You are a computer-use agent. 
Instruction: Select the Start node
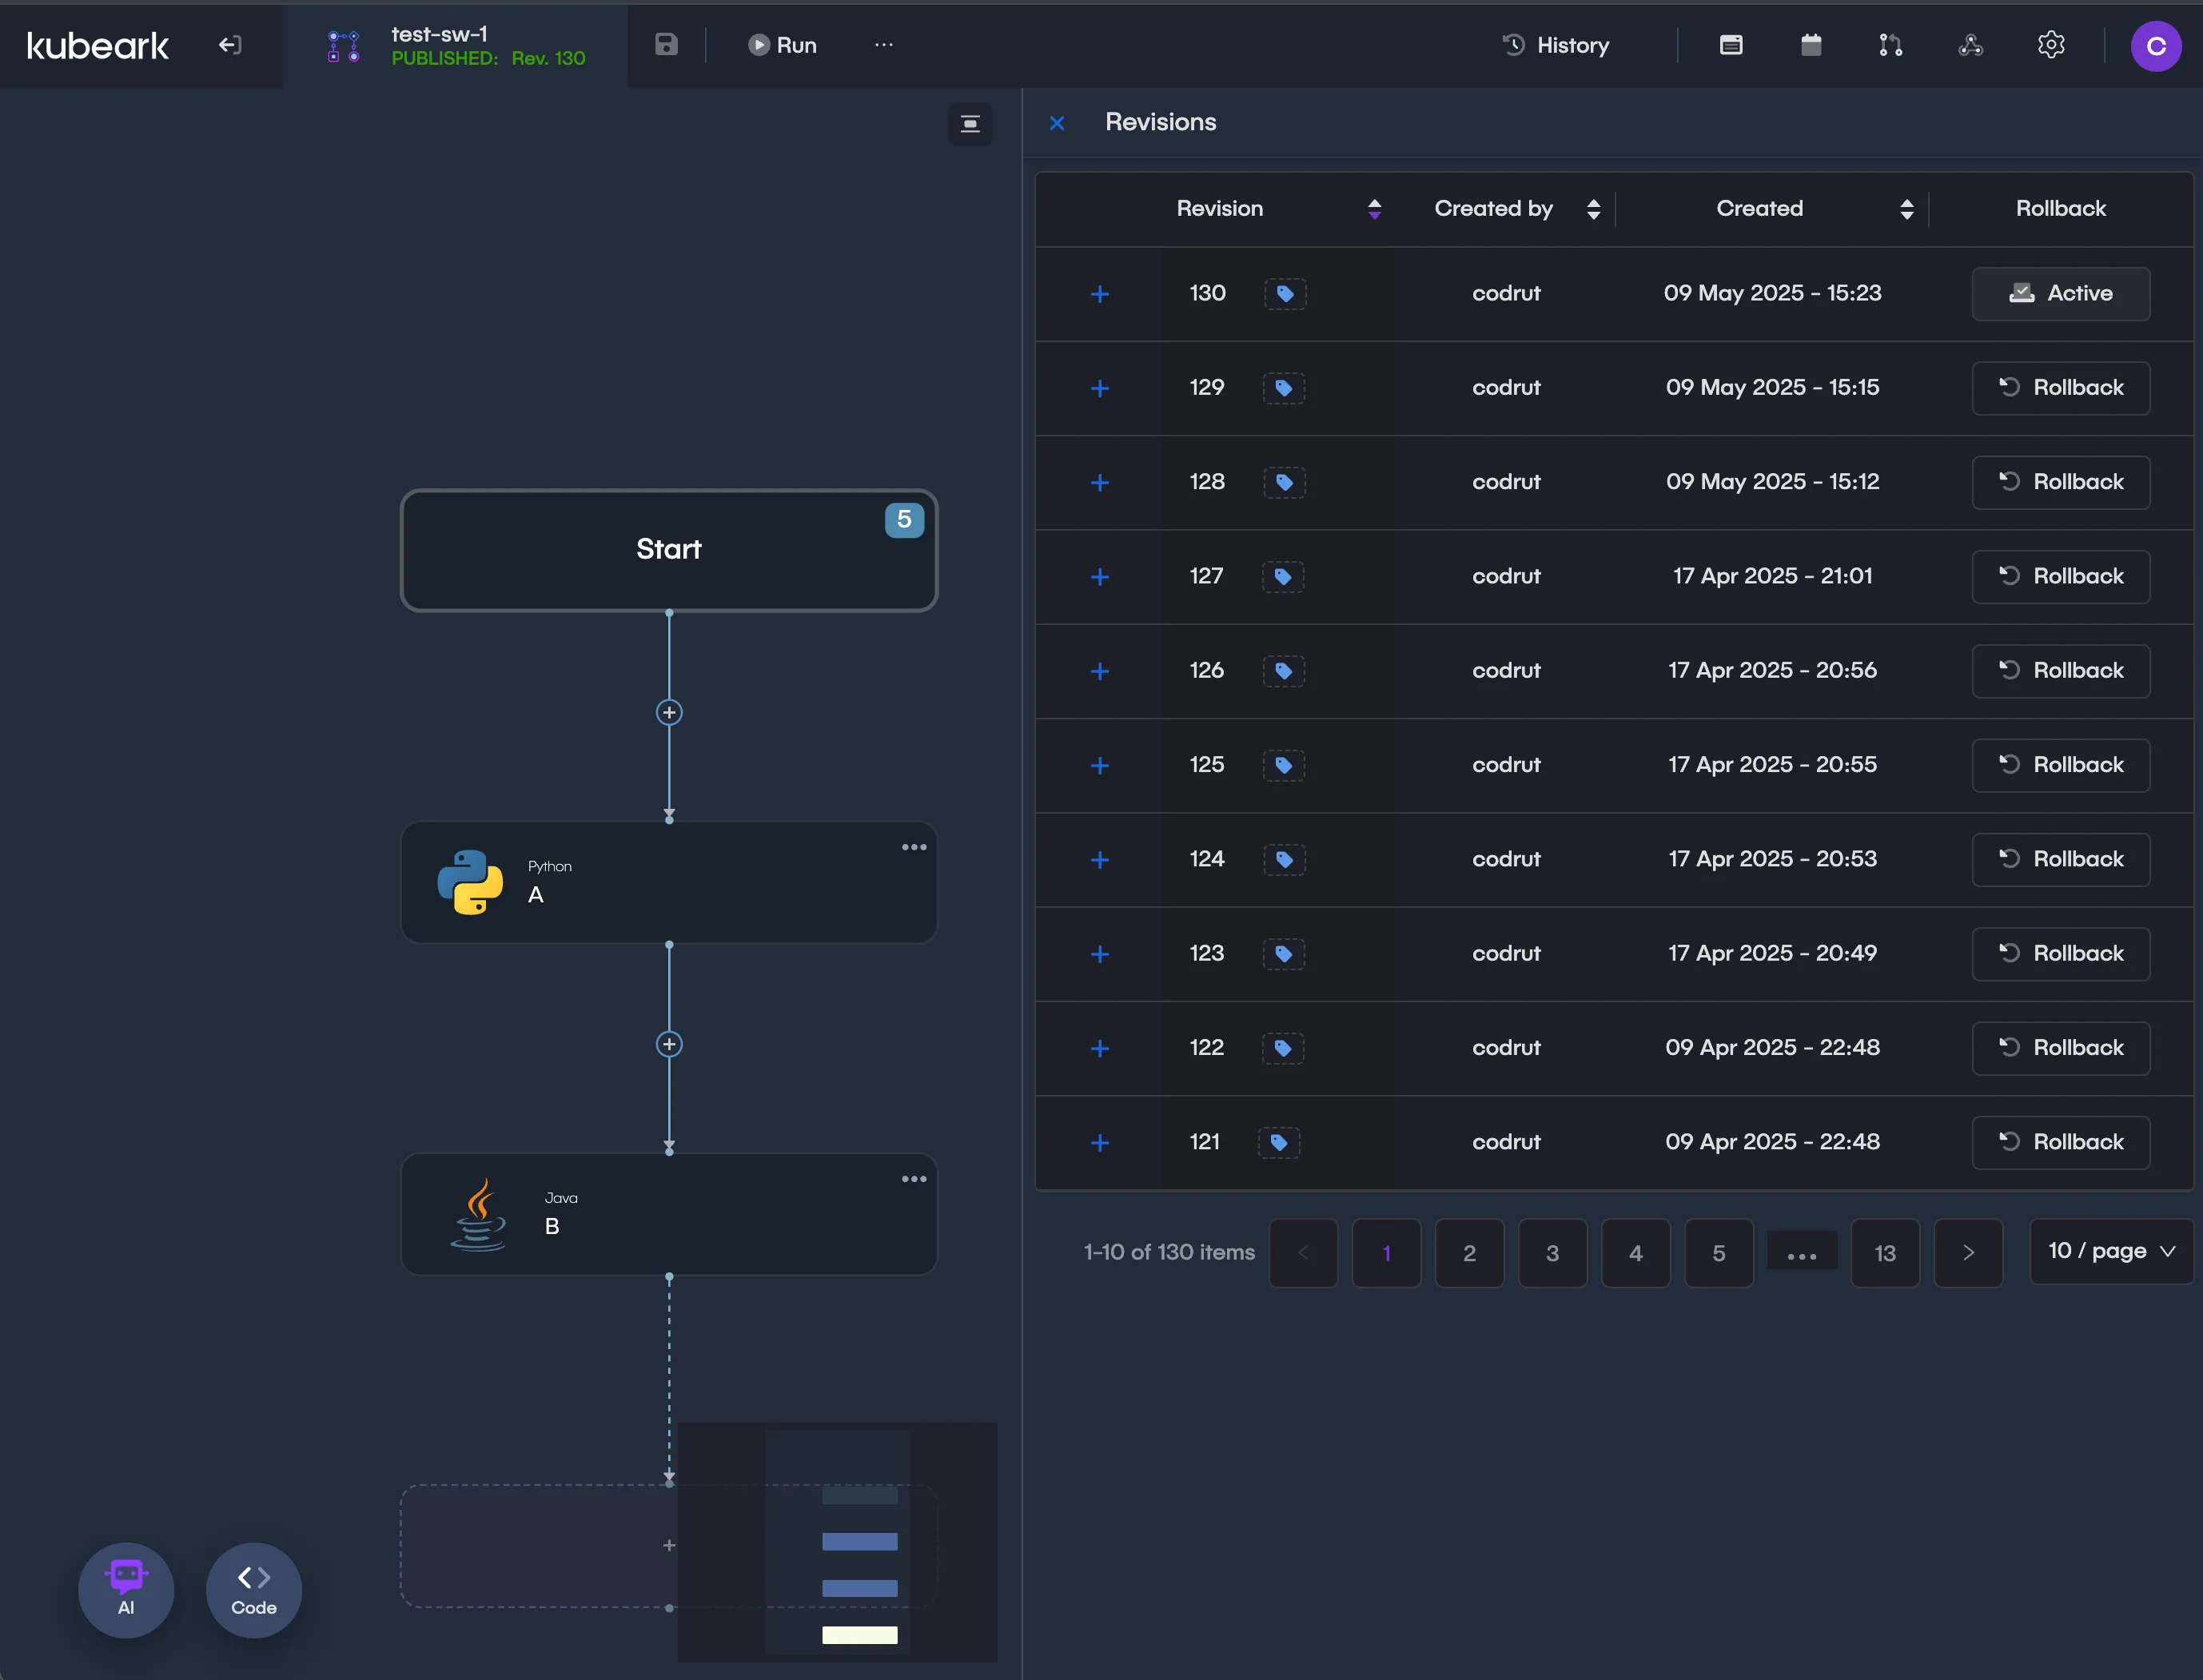click(669, 550)
